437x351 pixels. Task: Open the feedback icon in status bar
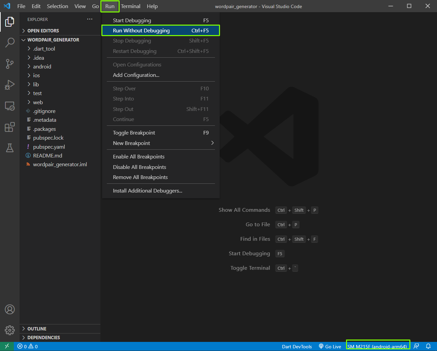(416, 346)
